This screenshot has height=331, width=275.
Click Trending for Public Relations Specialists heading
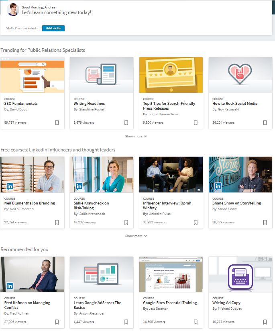point(43,50)
